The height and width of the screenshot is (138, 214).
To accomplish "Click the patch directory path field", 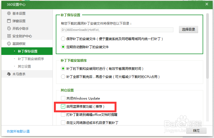I will [117, 30].
